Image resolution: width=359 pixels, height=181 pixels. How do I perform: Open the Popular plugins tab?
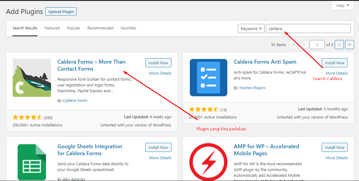pos(73,28)
